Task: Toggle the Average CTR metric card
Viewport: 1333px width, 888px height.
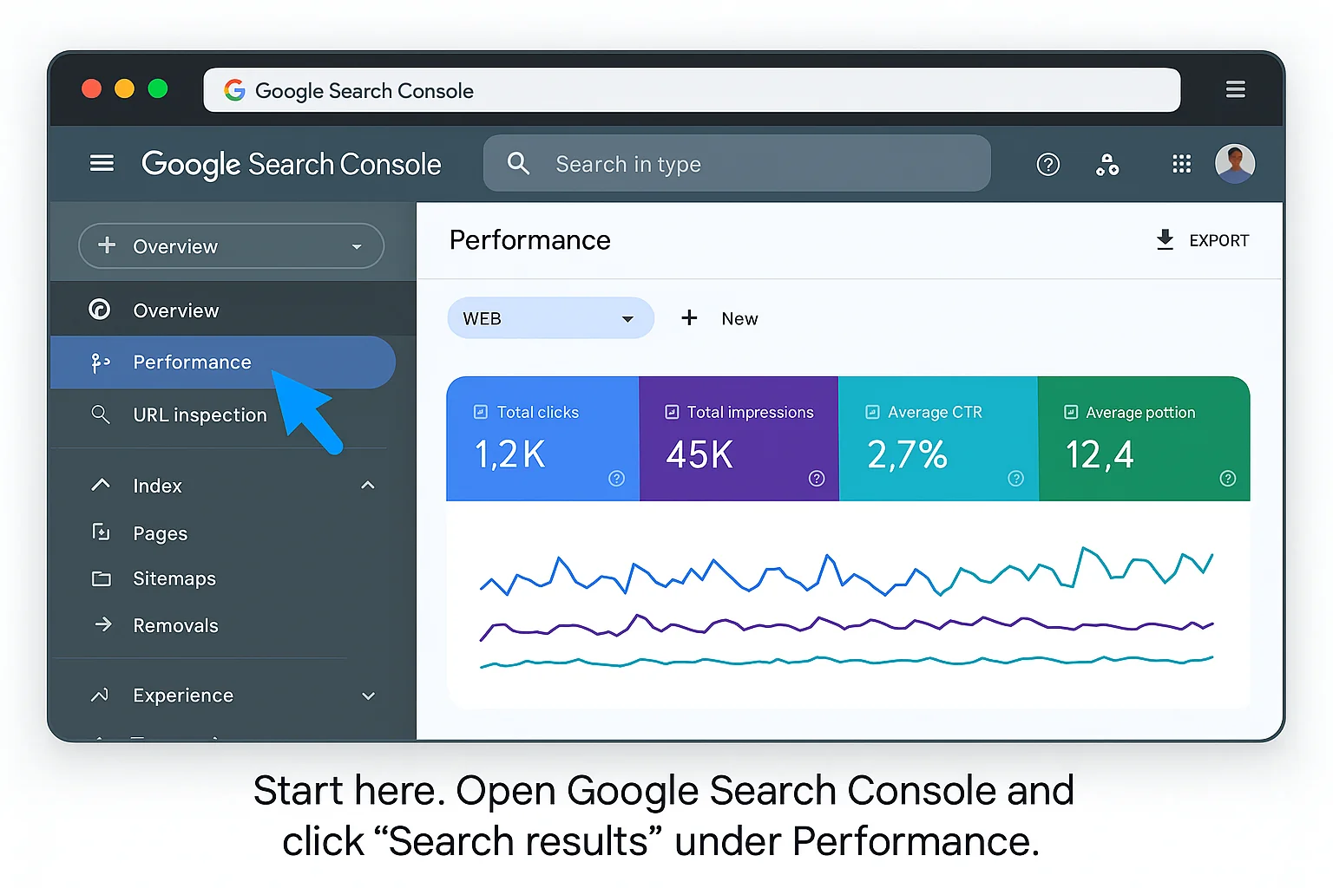Action: (937, 439)
